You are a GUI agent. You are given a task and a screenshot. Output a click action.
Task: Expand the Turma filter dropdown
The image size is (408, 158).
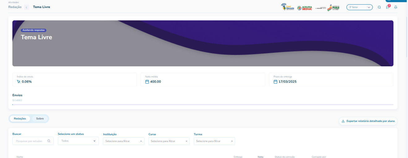coord(214,141)
